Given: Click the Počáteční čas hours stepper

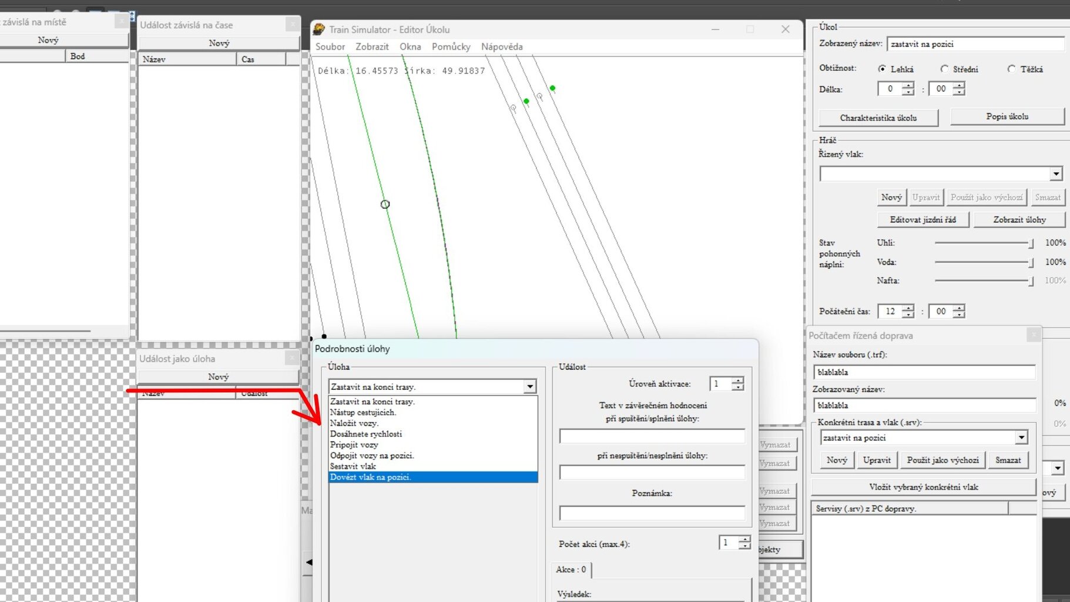Looking at the screenshot, I should coord(908,311).
